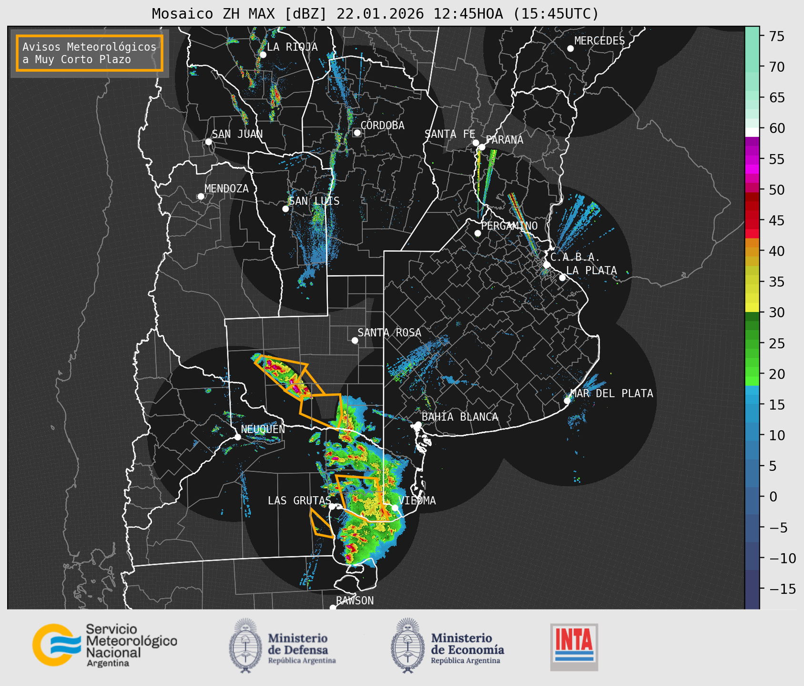
Task: Click the Ministerio de Defensa crest logo
Action: tap(245, 645)
